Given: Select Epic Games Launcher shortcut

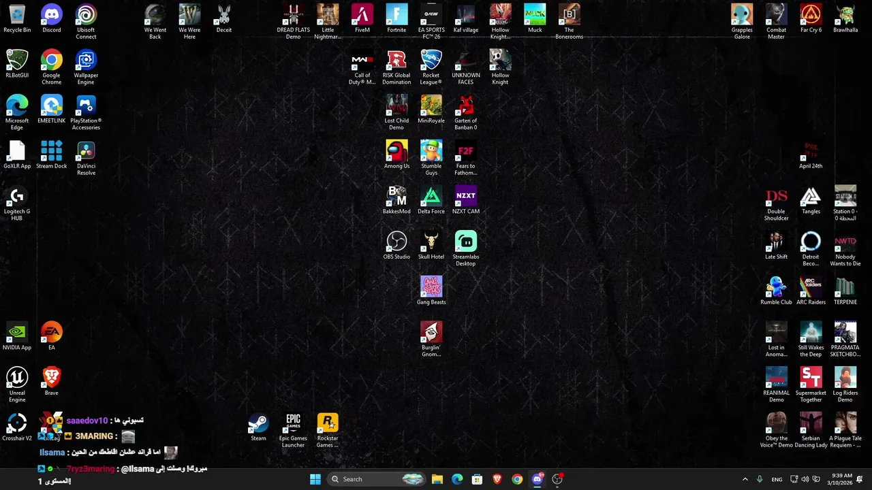Looking at the screenshot, I should pyautogui.click(x=293, y=430).
